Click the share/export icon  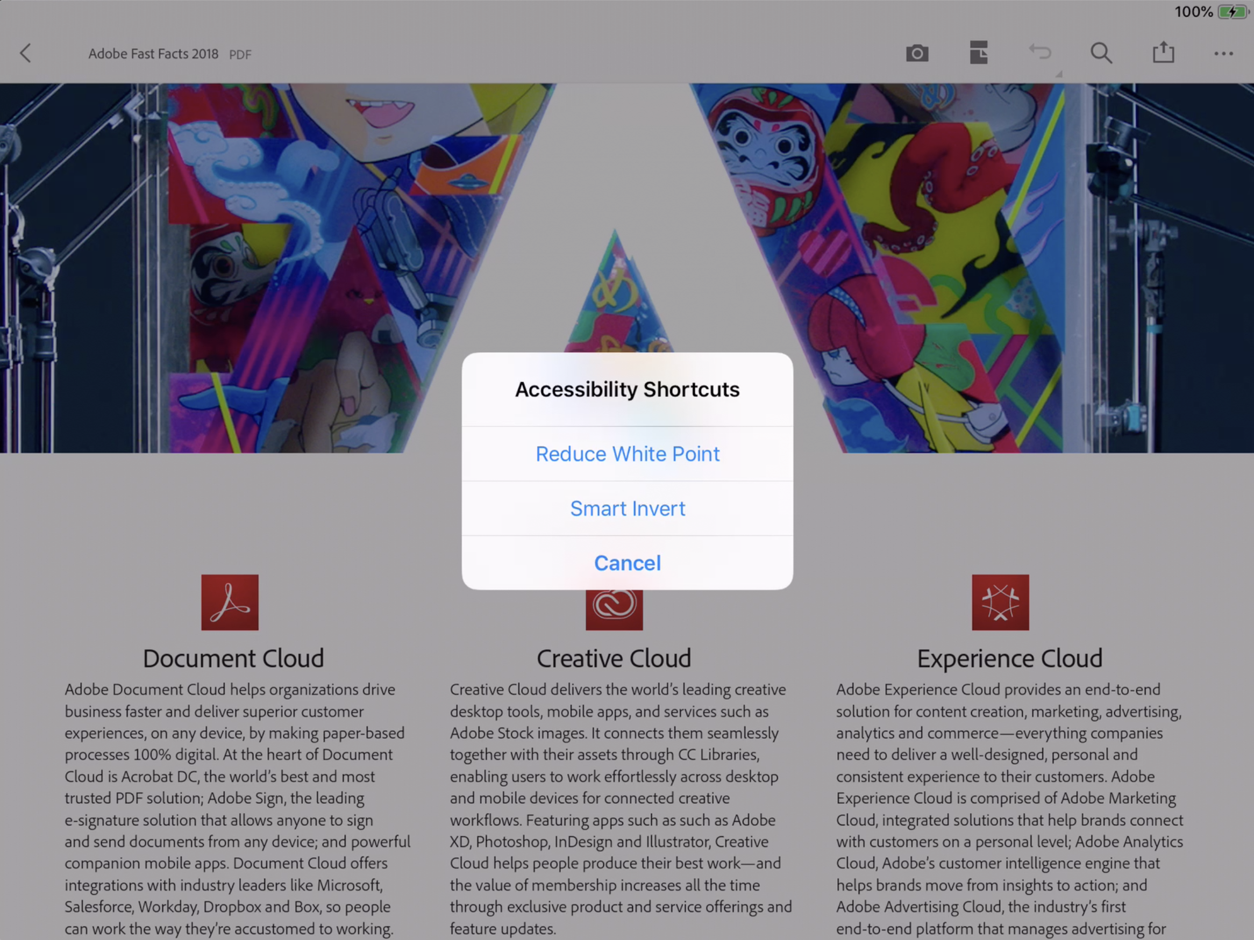(1163, 52)
